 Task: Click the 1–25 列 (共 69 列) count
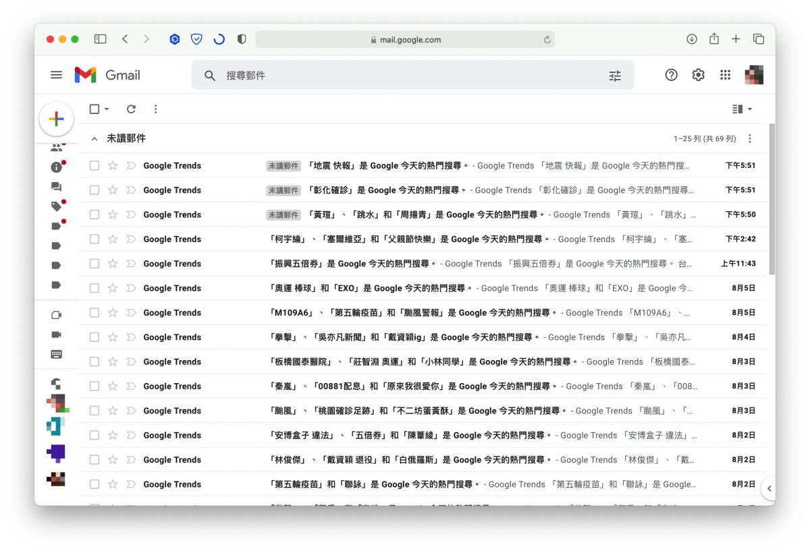[705, 139]
